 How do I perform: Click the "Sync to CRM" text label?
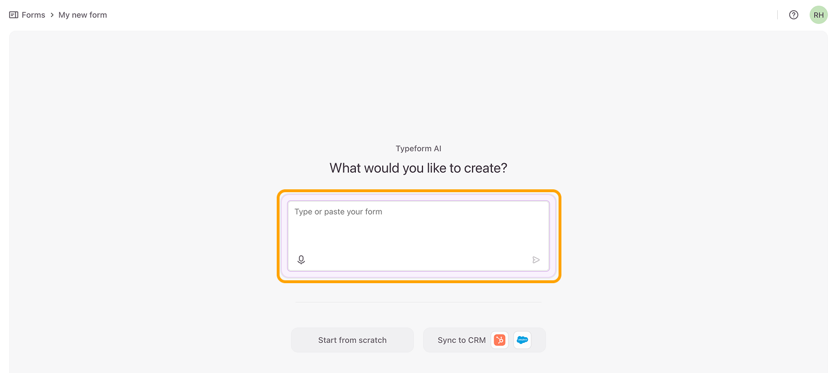point(461,340)
